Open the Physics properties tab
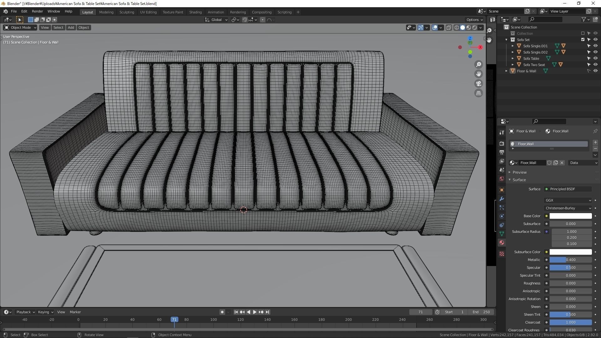 [502, 216]
